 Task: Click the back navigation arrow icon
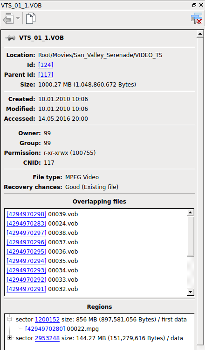(x=8, y=18)
